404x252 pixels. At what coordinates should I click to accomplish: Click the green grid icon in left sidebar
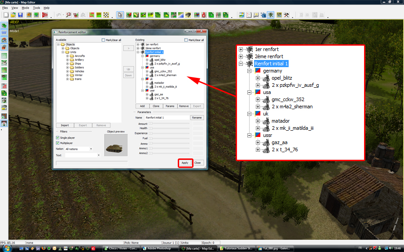[x=4, y=56]
